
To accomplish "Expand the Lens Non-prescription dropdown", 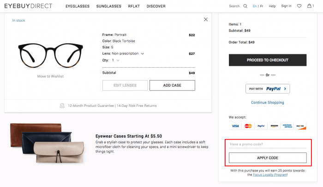I will [x=142, y=53].
